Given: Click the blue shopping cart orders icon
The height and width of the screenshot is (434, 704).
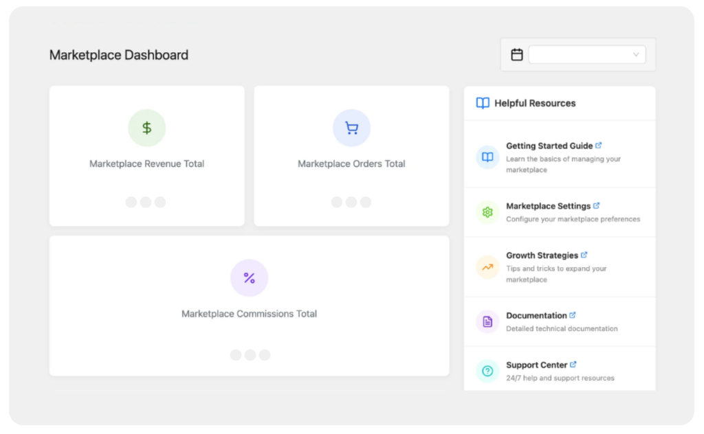Looking at the screenshot, I should (351, 128).
